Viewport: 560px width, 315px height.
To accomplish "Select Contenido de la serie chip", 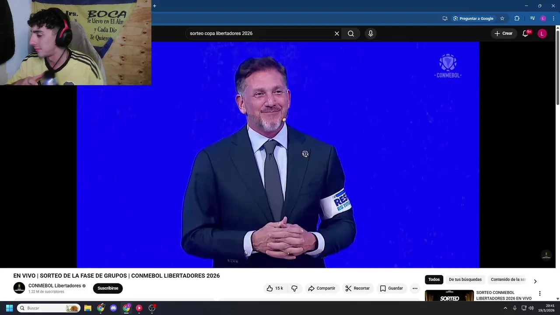I will [508, 280].
